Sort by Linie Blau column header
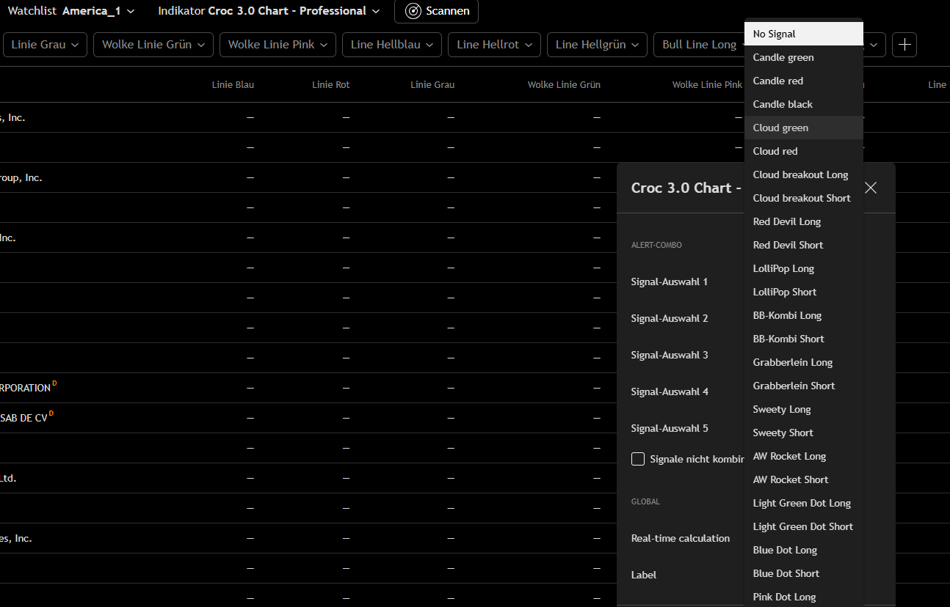The height and width of the screenshot is (607, 950). [233, 85]
